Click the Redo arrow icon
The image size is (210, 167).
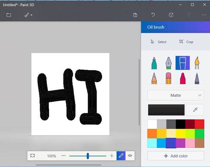point(189,15)
